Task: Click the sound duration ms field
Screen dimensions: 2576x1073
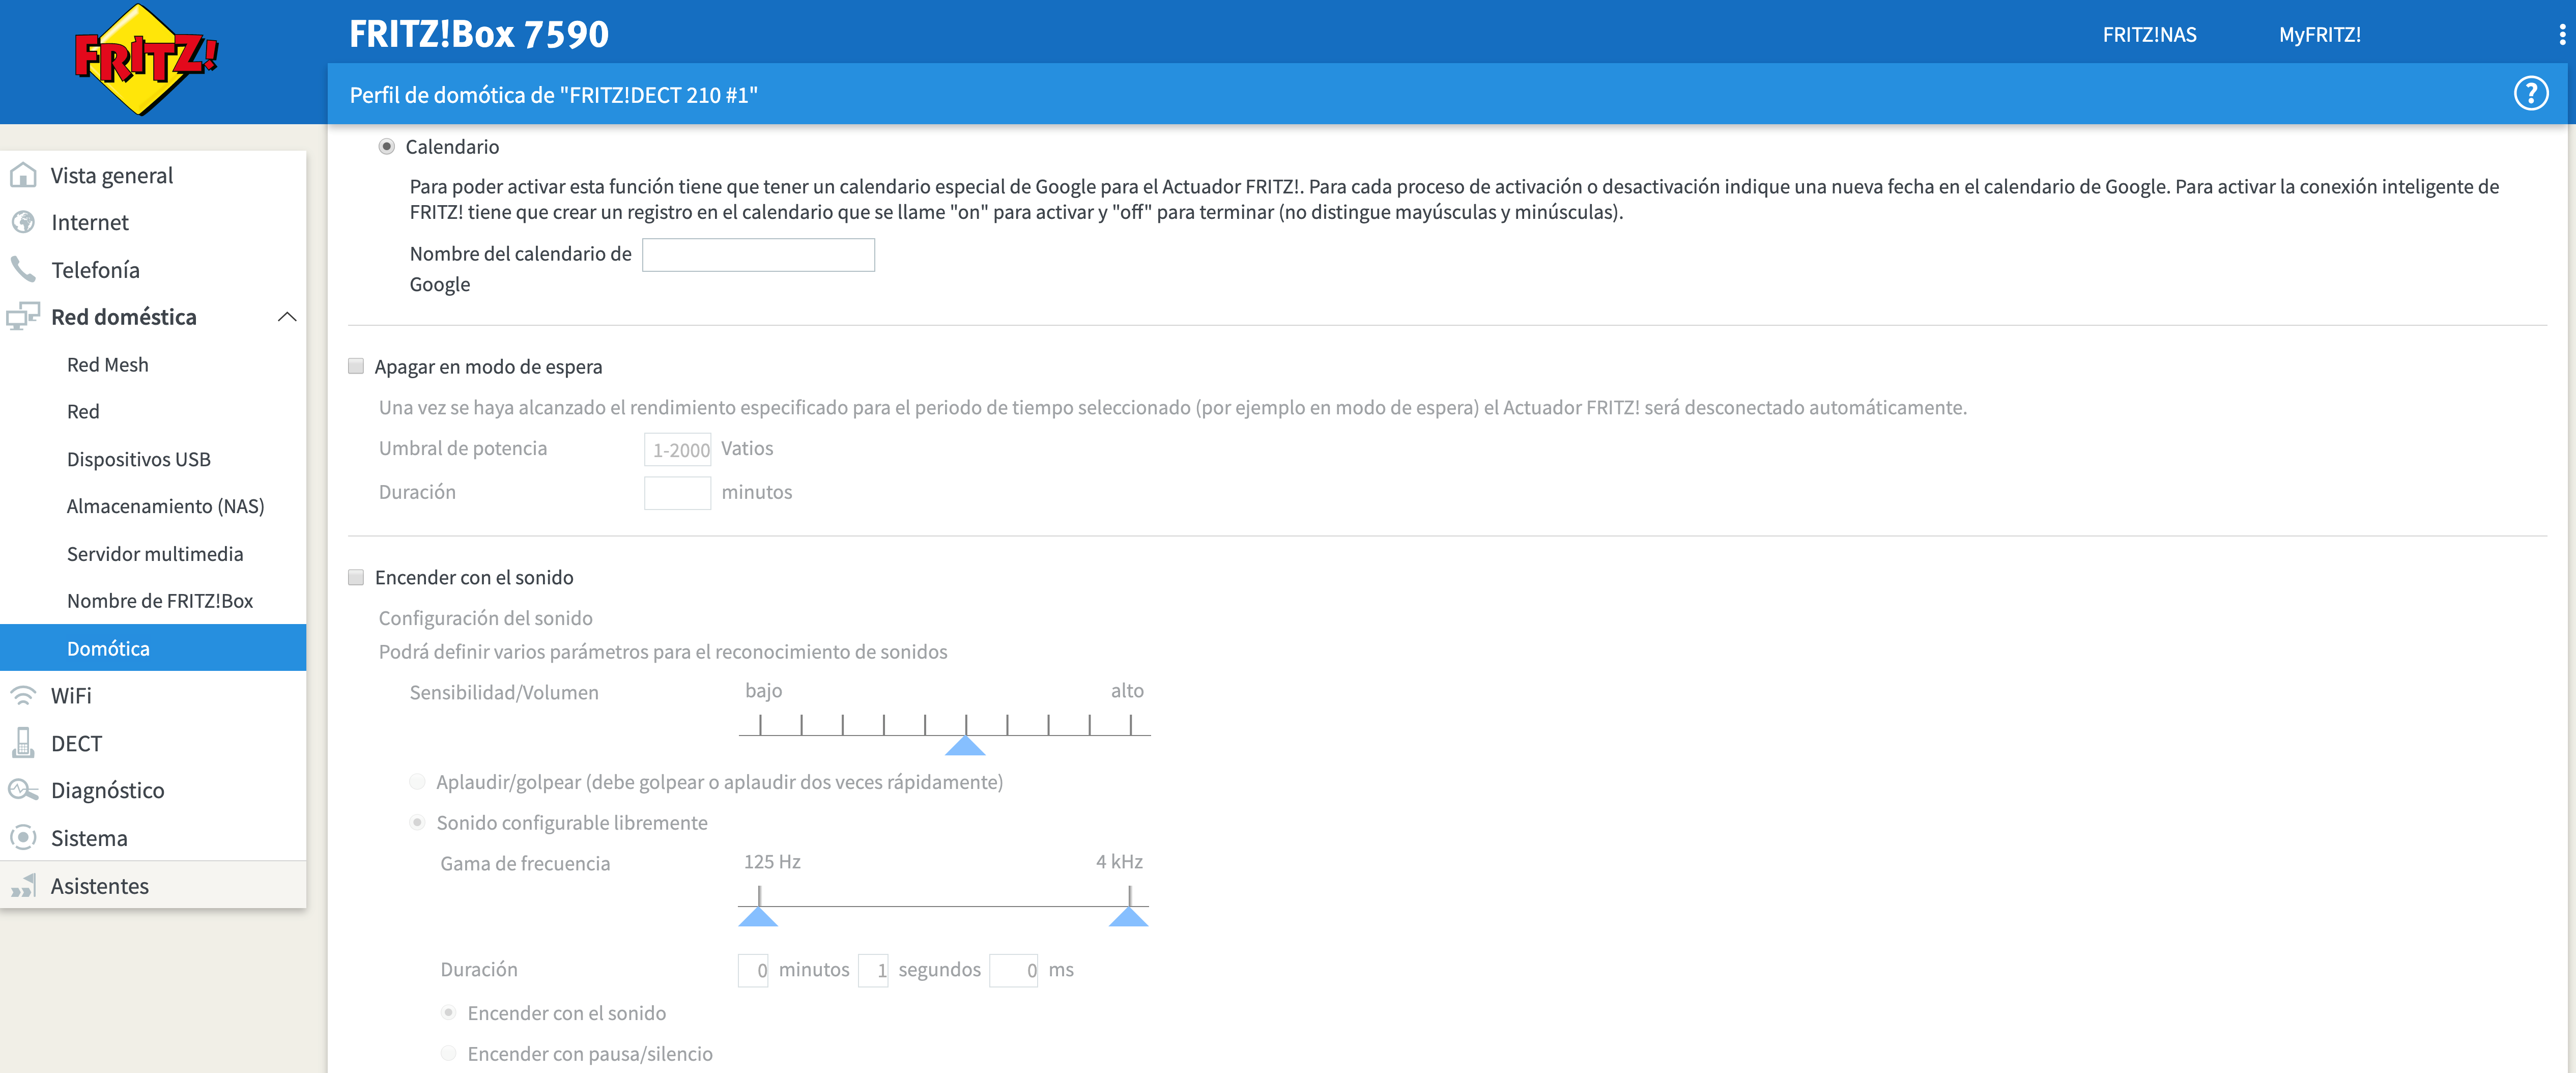Action: (1013, 970)
